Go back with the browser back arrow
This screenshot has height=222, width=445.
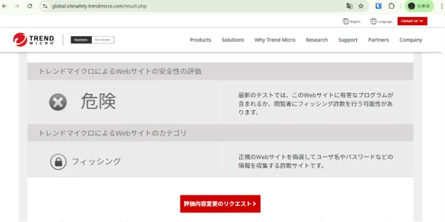point(5,6)
